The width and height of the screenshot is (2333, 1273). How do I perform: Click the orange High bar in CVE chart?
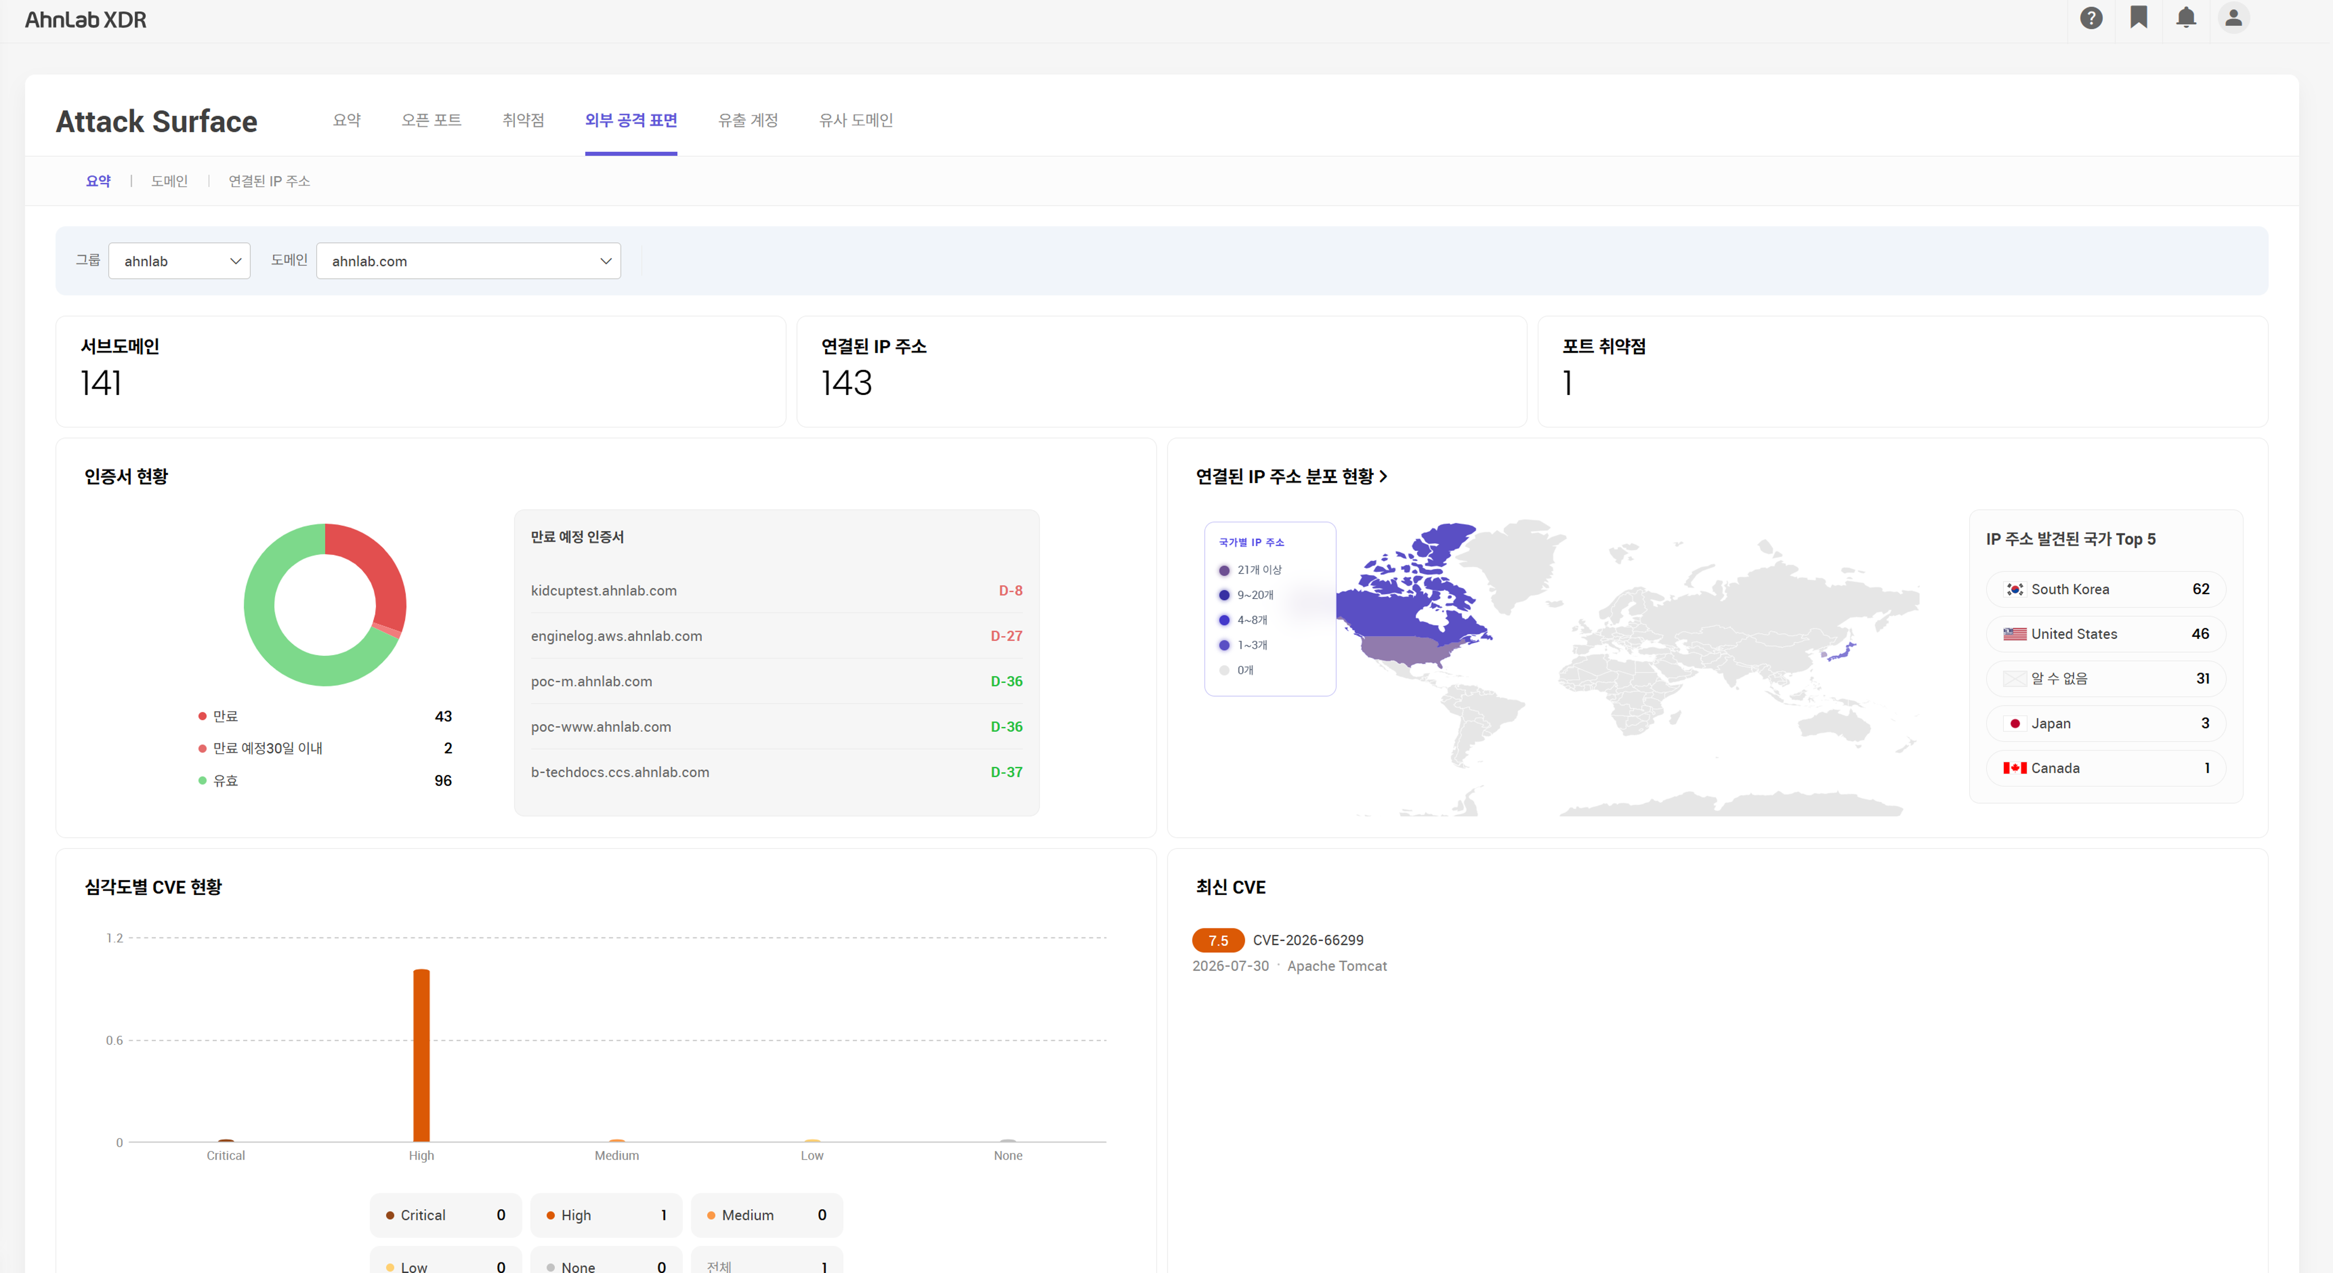(x=421, y=1056)
